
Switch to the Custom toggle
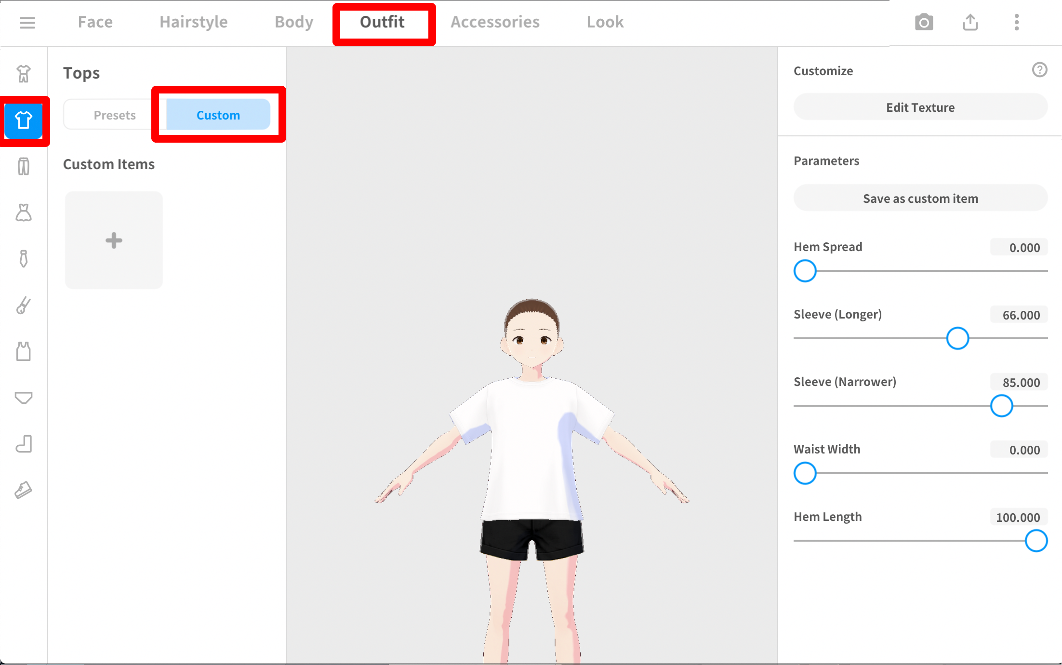(218, 115)
